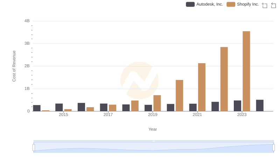Click the 1B y-axis label
280x161 pixels.
27,88
